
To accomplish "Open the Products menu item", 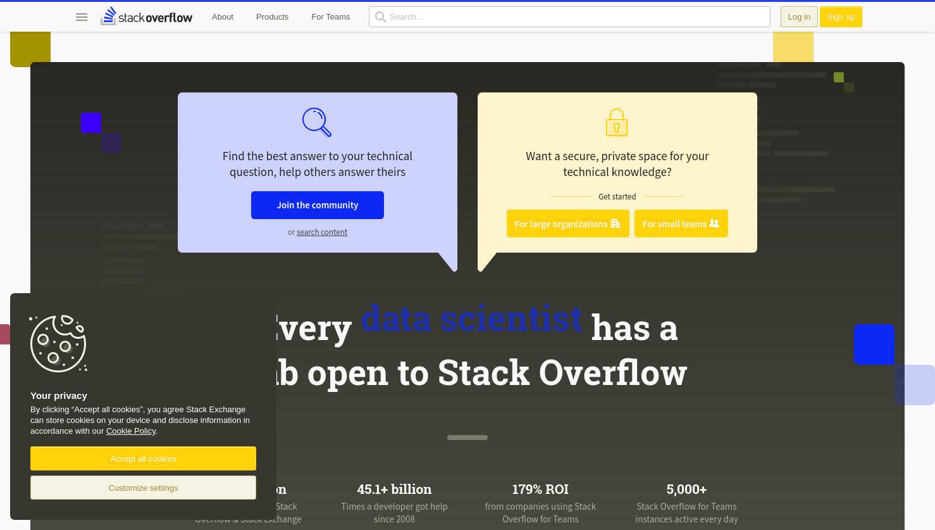I will (272, 17).
